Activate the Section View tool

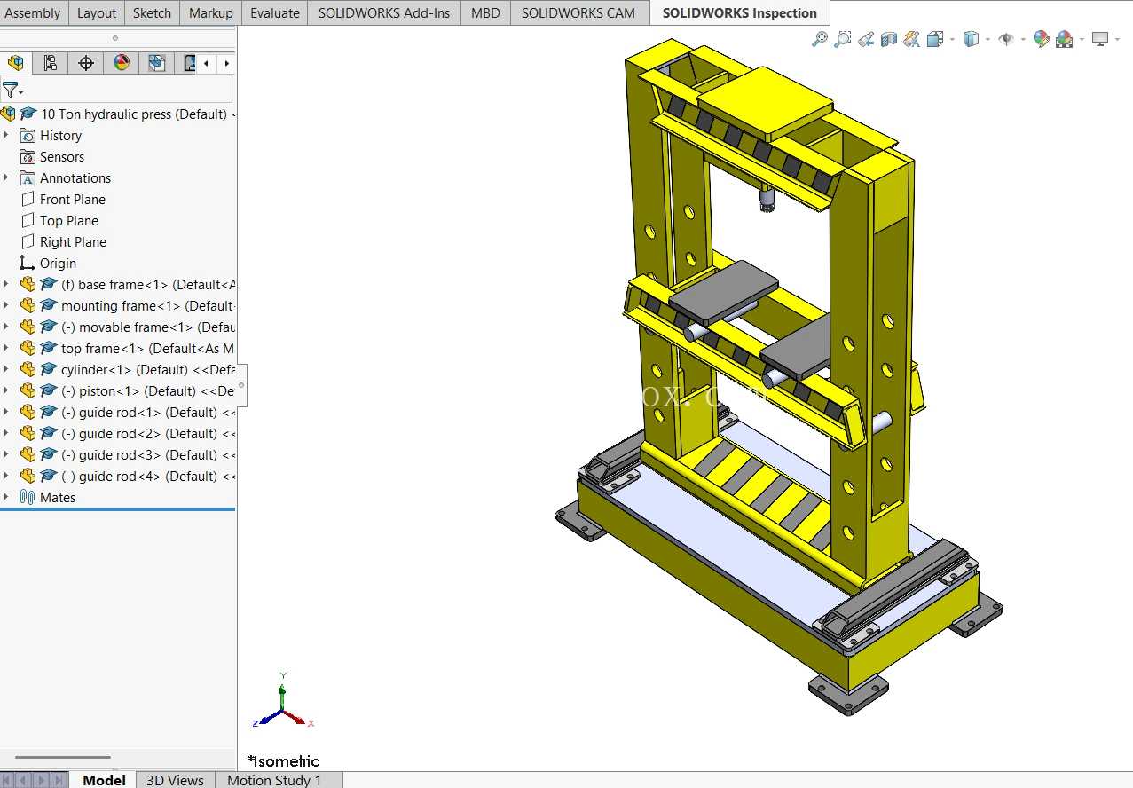pos(889,39)
